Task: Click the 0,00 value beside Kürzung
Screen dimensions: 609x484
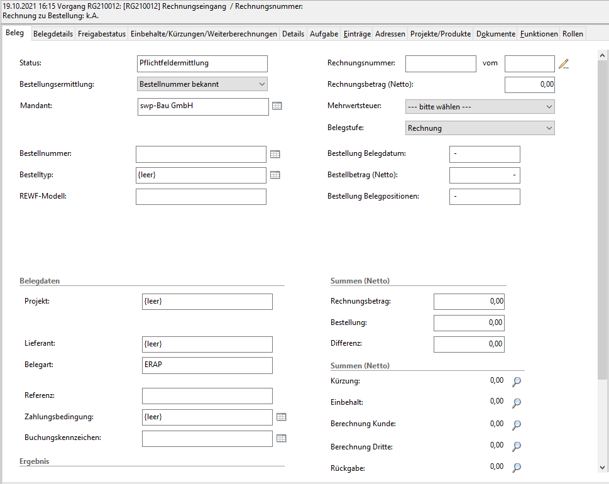Action: pos(497,380)
